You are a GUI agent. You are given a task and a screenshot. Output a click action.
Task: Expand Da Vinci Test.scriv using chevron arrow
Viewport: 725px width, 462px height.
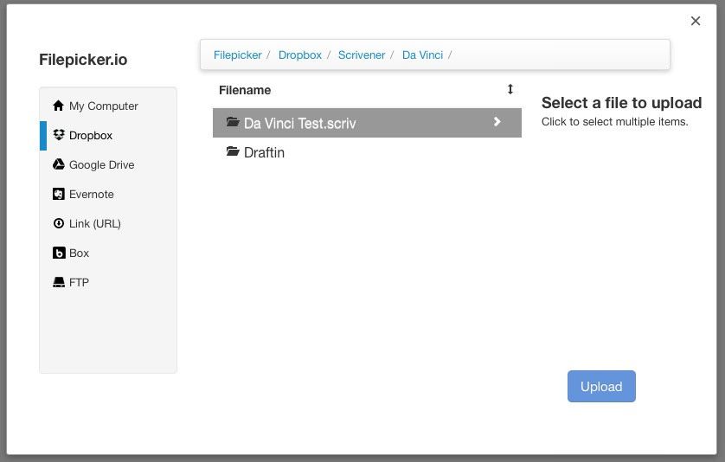point(497,122)
